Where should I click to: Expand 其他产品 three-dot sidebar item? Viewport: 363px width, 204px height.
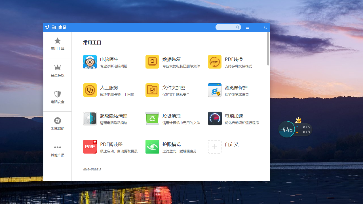click(x=58, y=151)
